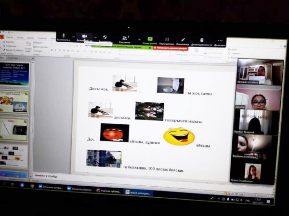Mute the microphone in the Zoom toolbar
The image size is (289, 216).
click(63, 36)
